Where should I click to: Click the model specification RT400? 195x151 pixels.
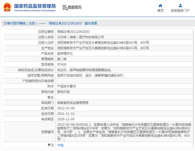62,65
